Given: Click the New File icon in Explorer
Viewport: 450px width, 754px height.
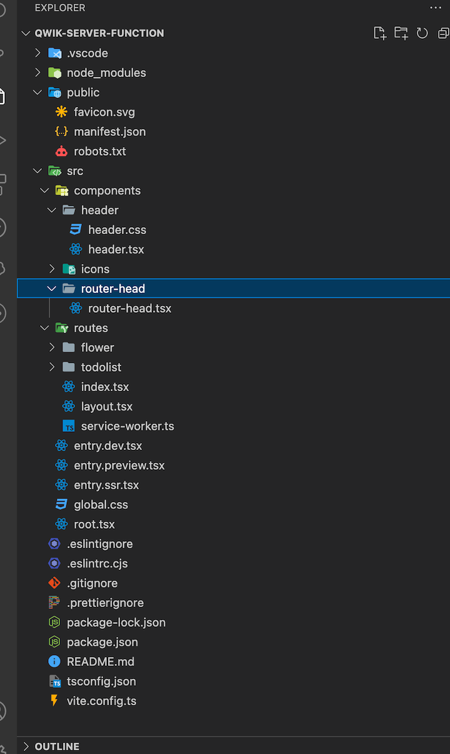Looking at the screenshot, I should (x=380, y=33).
